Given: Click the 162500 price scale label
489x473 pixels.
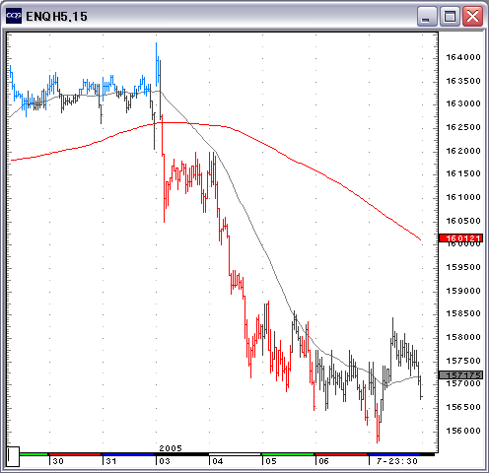Looking at the screenshot, I should point(463,127).
